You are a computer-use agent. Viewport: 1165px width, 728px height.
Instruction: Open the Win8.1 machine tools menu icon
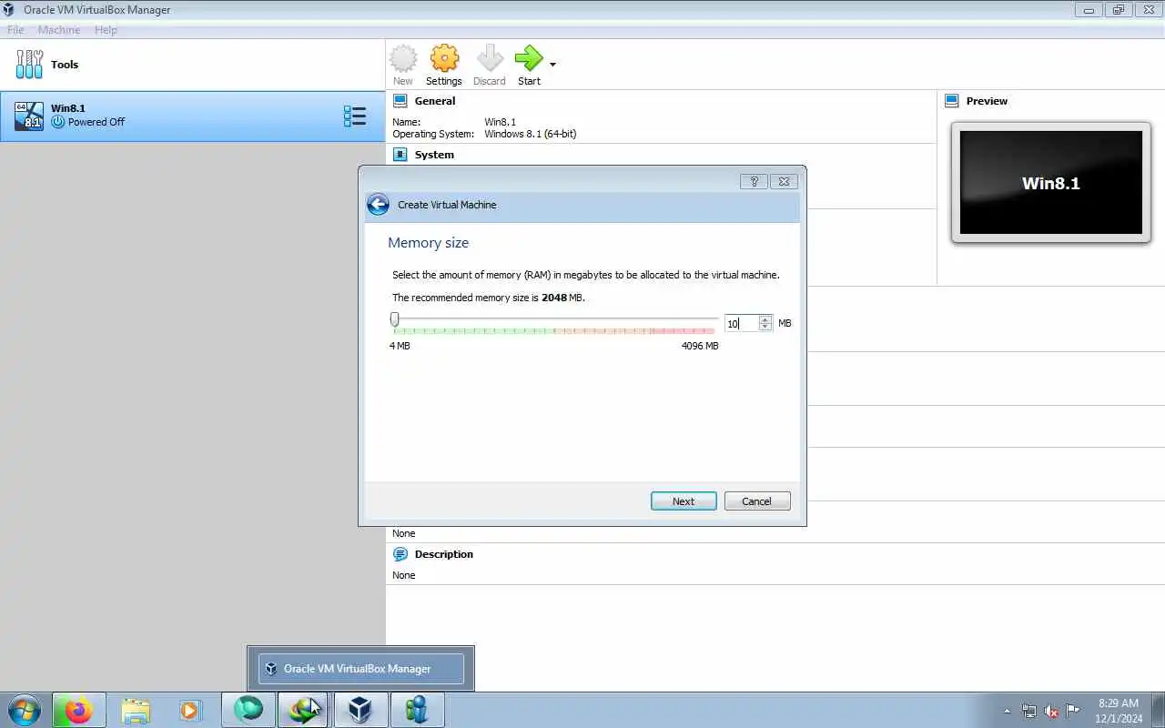click(355, 116)
